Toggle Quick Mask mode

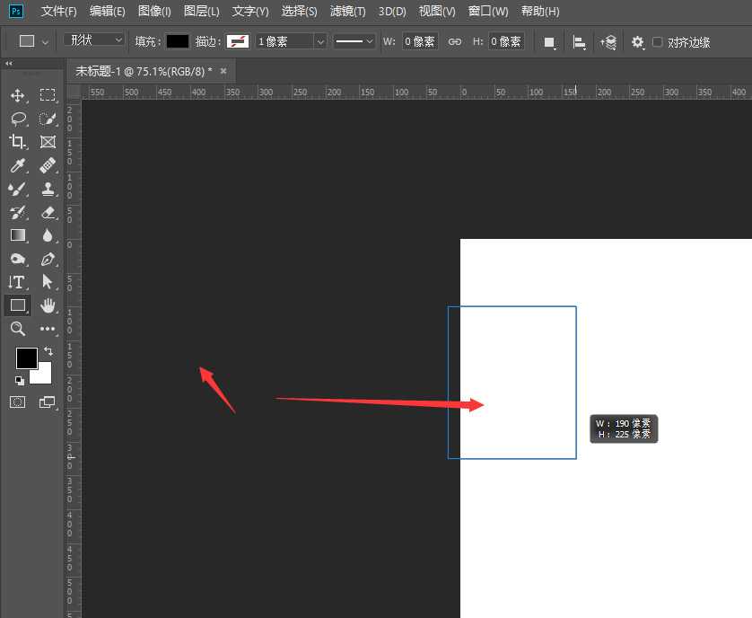click(x=17, y=402)
